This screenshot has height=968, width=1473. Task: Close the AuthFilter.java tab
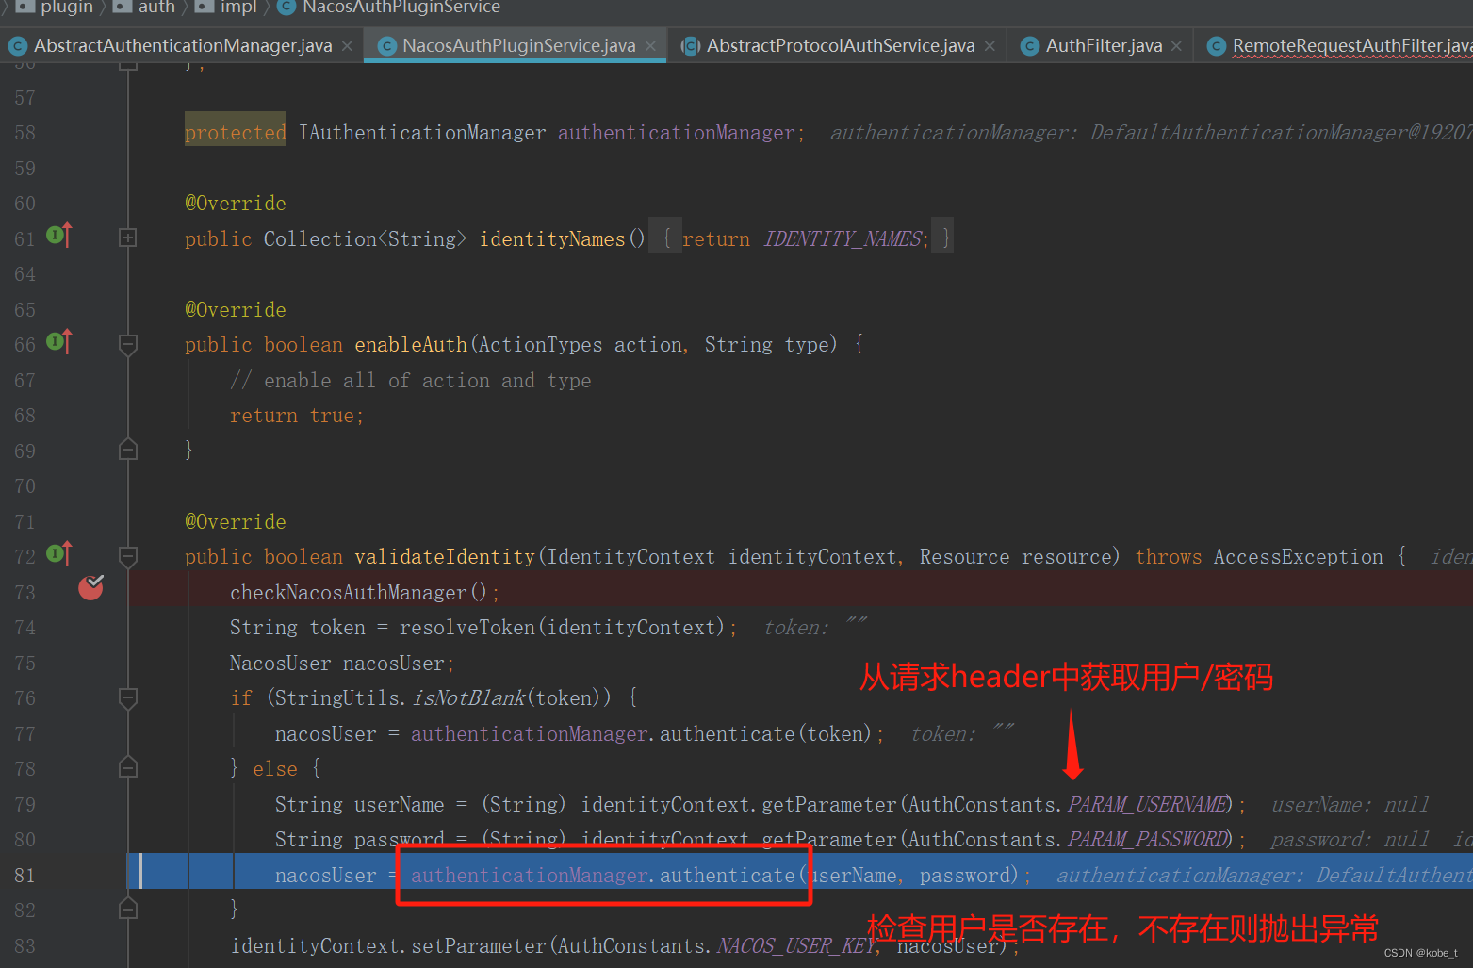pos(1176,46)
